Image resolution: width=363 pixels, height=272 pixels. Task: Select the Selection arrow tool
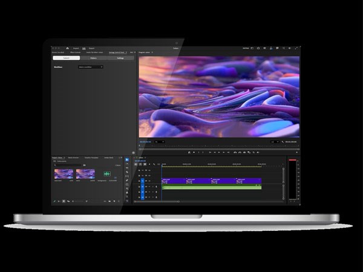tap(127, 160)
